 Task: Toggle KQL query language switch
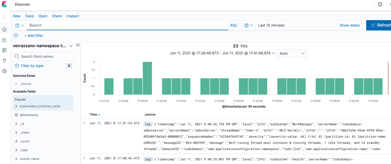pos(234,25)
